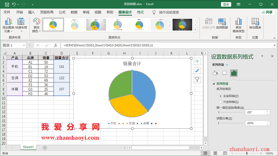
Task: Collapse the series options section triangle
Action: 214,84
